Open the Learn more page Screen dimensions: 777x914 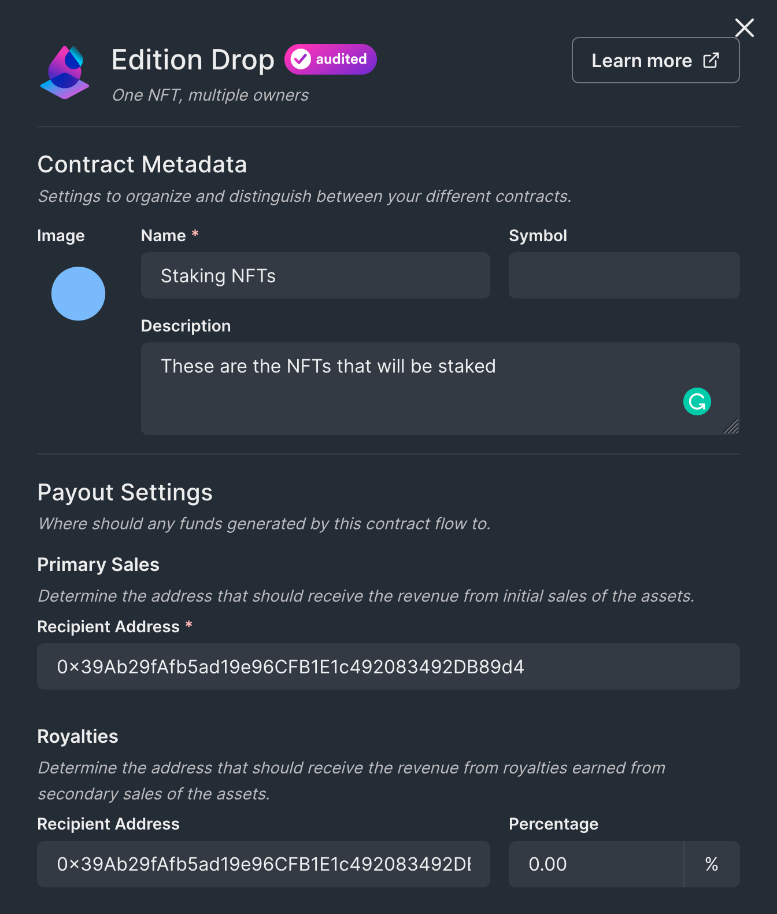tap(642, 60)
